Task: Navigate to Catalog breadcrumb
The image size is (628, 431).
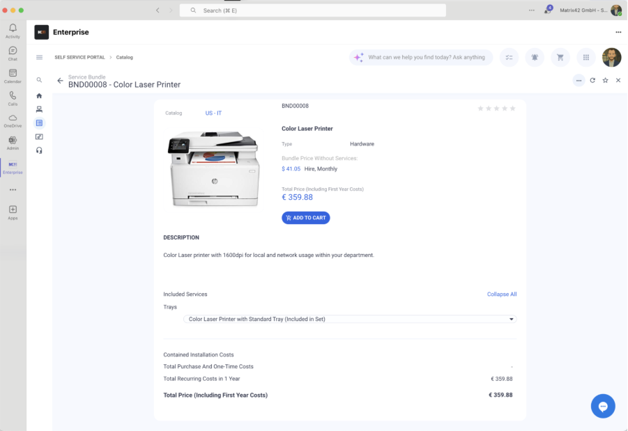Action: (124, 57)
